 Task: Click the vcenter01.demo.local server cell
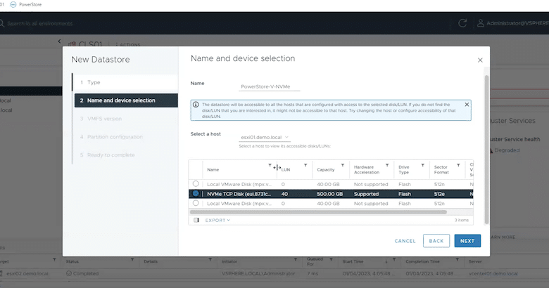click(493, 273)
